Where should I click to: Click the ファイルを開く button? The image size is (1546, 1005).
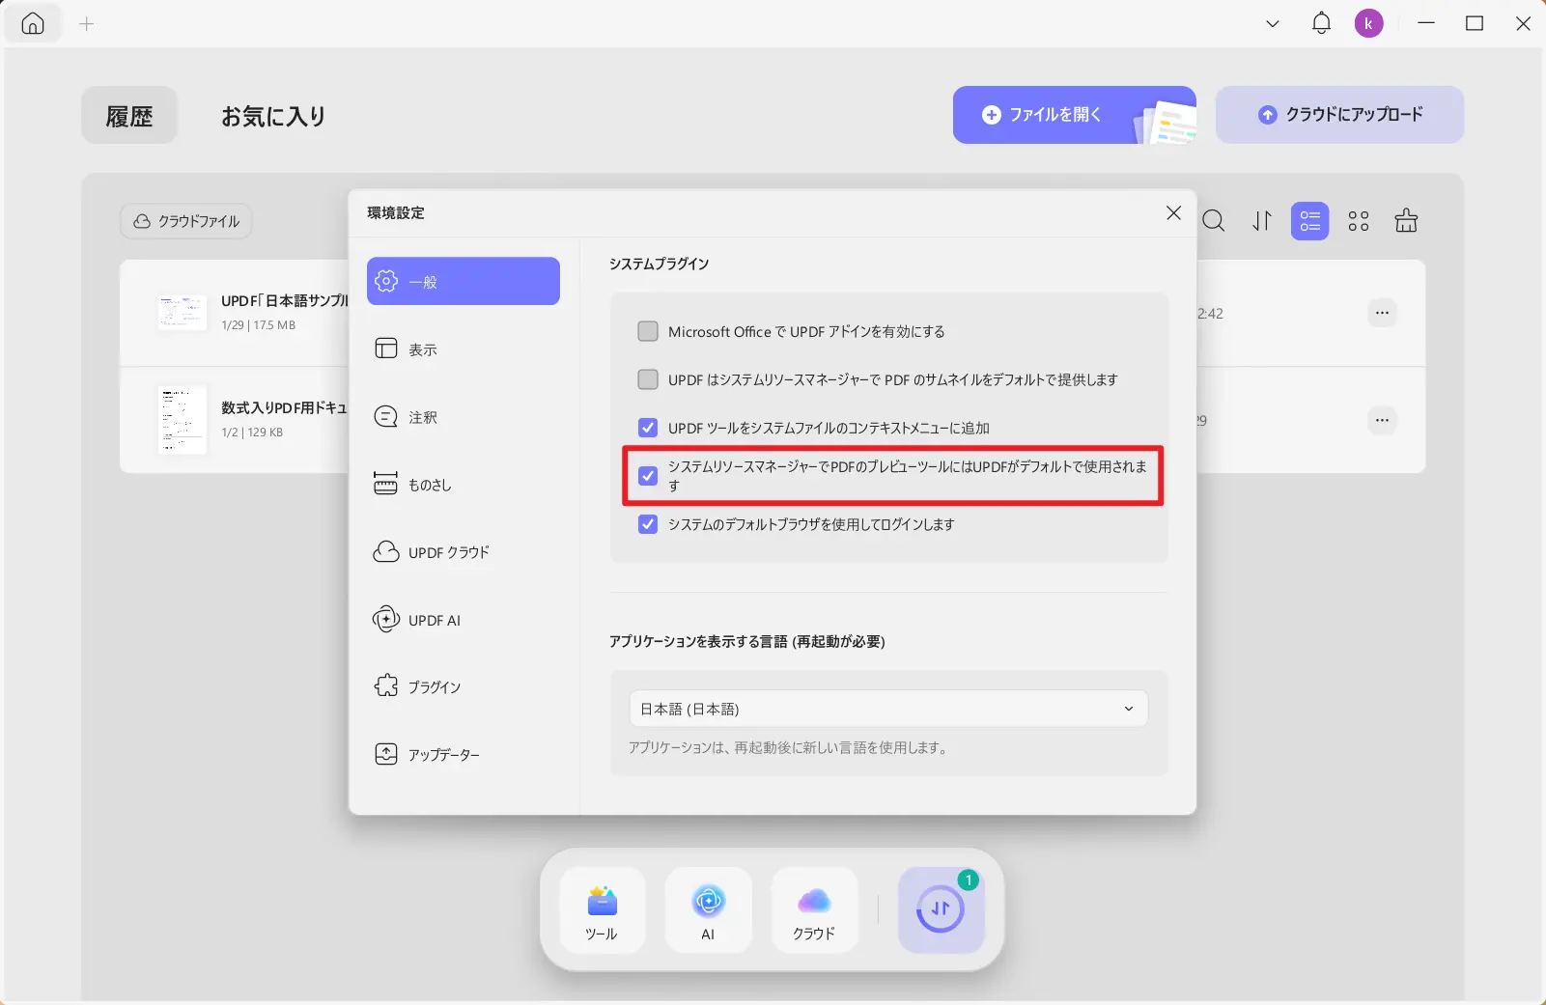[1075, 115]
